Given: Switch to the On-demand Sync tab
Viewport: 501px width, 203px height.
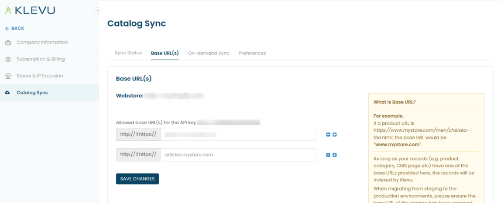Looking at the screenshot, I should click(208, 53).
